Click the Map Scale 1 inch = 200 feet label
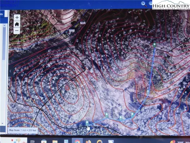The image size is (190, 143). [23, 130]
